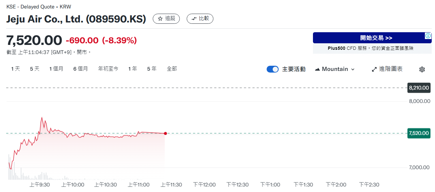435x192 pixels.
Task: Open the 進階圖表 link
Action: coord(391,69)
